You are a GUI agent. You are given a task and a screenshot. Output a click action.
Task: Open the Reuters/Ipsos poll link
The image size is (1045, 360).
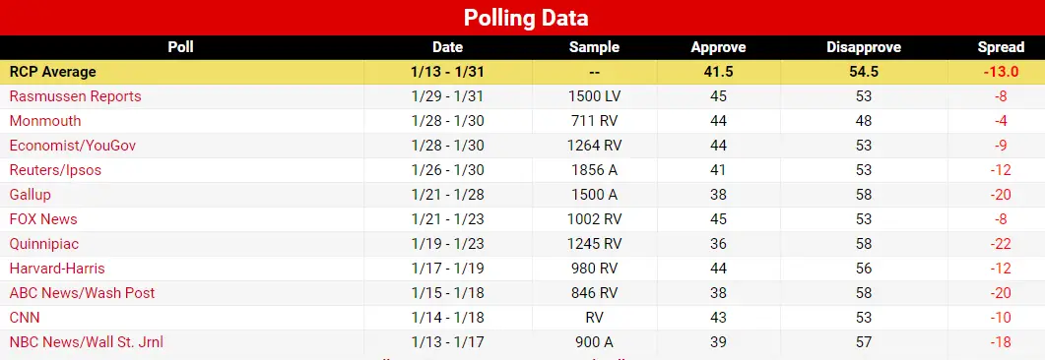(x=55, y=170)
